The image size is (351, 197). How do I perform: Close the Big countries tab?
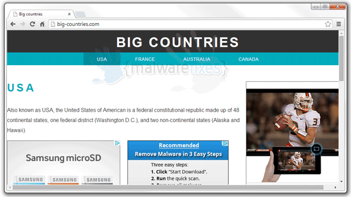coord(69,14)
